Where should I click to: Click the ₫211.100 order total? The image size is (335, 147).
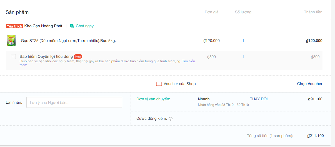(x=315, y=136)
